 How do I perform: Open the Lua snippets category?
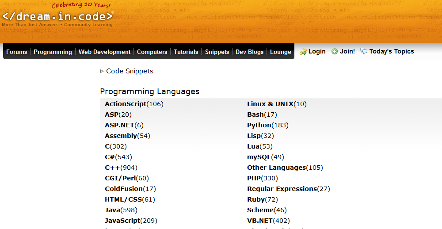click(x=253, y=146)
